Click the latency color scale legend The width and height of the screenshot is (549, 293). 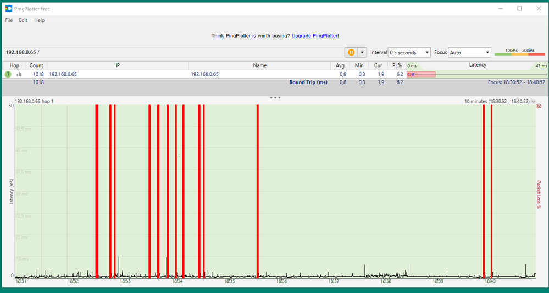tap(519, 53)
